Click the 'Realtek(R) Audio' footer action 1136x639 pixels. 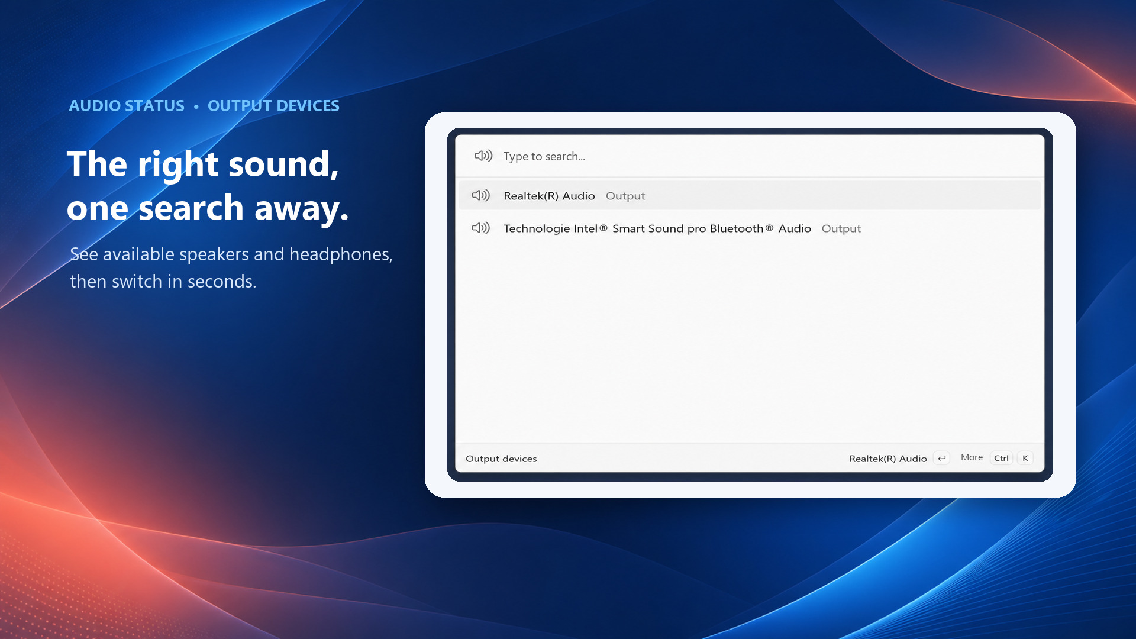click(x=887, y=459)
